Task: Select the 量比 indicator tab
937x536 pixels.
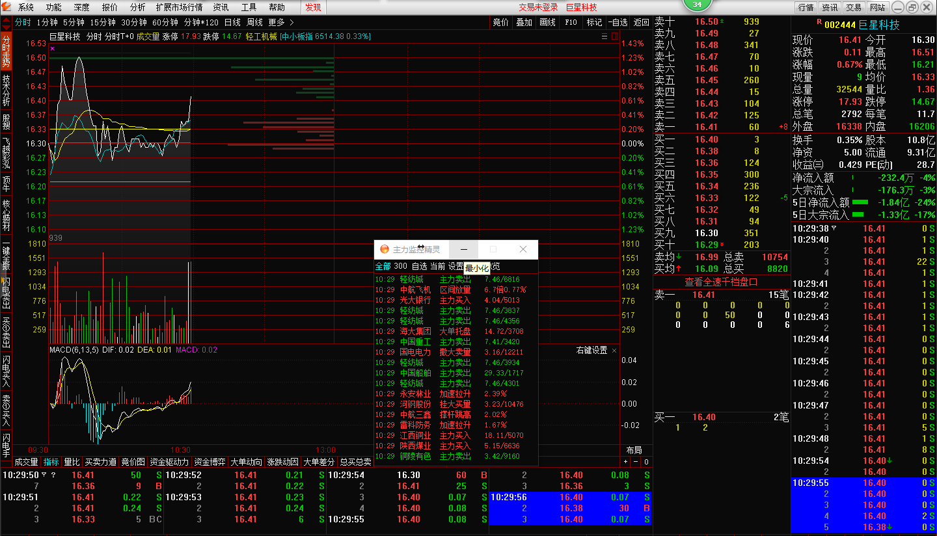Action: click(x=72, y=462)
